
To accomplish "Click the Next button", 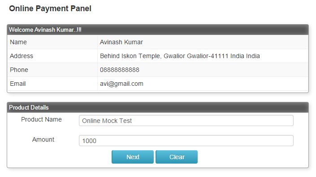I will (x=133, y=157).
